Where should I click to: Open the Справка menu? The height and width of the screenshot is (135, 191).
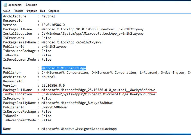pyautogui.click(x=54, y=11)
